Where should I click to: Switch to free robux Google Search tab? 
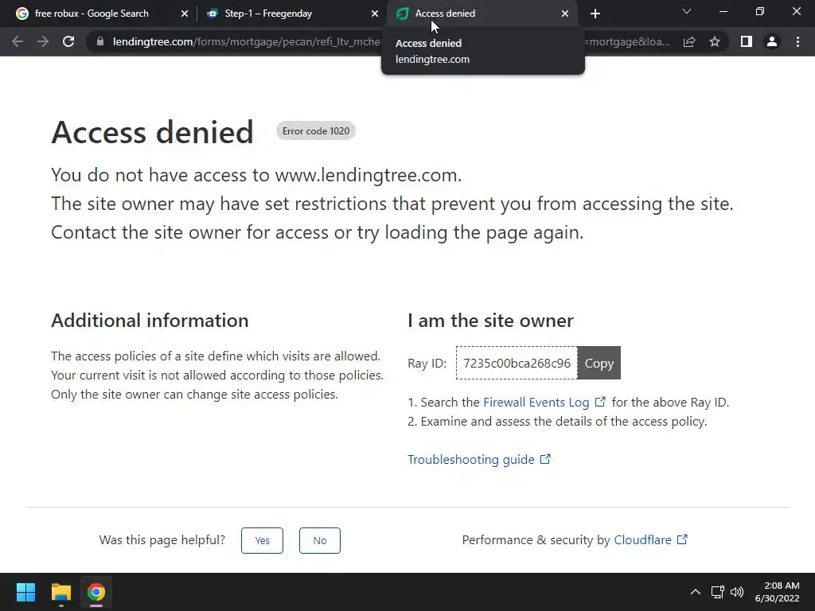pyautogui.click(x=92, y=14)
